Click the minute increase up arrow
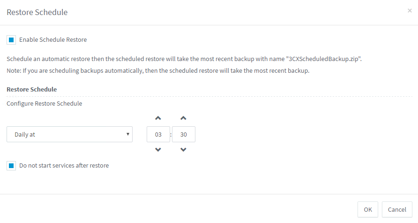 tap(184, 118)
